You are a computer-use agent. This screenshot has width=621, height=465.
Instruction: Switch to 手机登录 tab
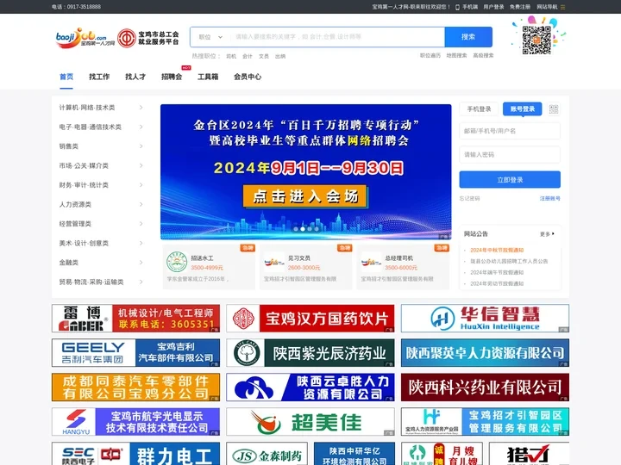[x=479, y=109]
